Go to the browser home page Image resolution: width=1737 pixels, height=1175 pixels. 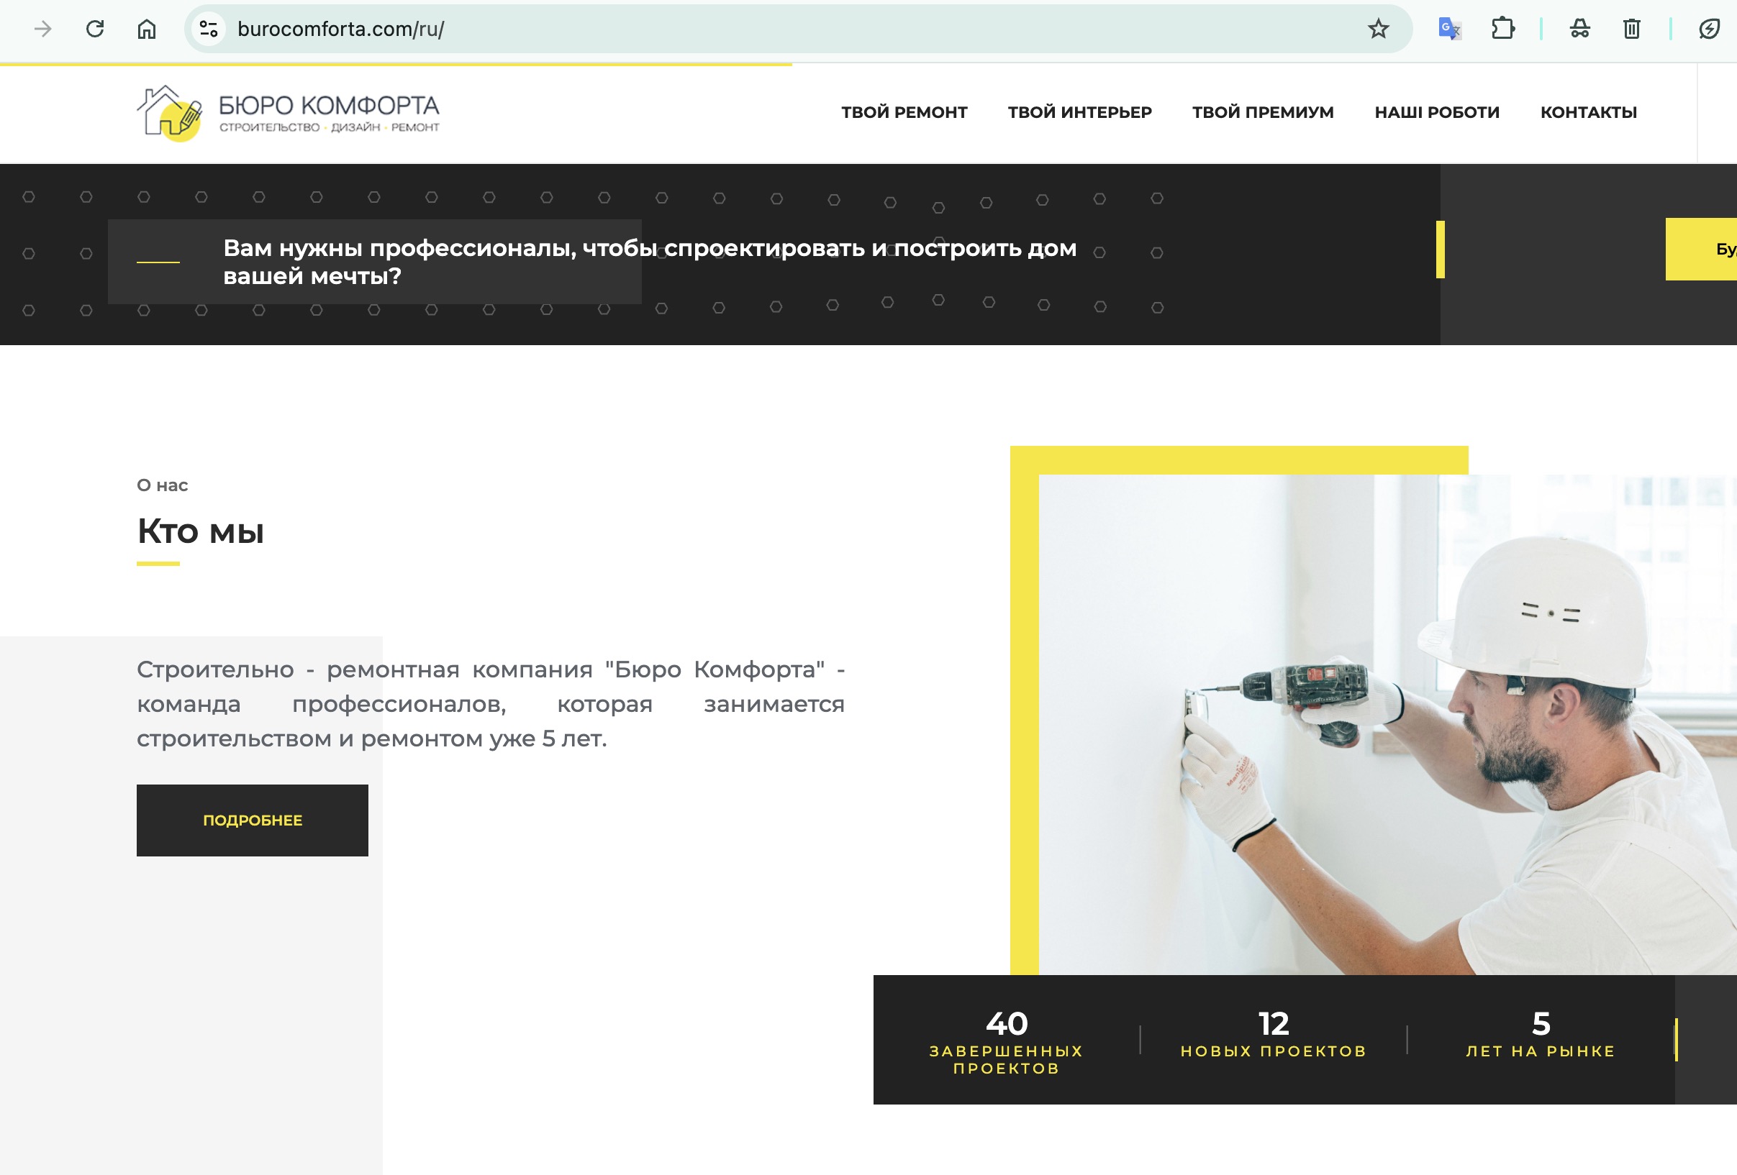[147, 29]
